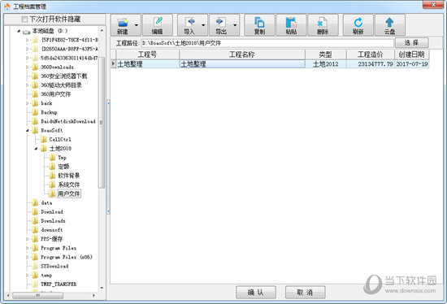Select the 系统文件 folder
The image size is (447, 304).
pyautogui.click(x=69, y=185)
